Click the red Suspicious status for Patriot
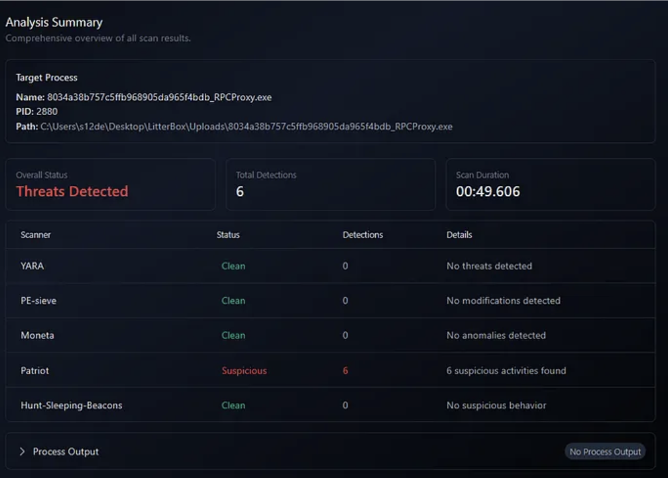This screenshot has width=668, height=478. (244, 370)
